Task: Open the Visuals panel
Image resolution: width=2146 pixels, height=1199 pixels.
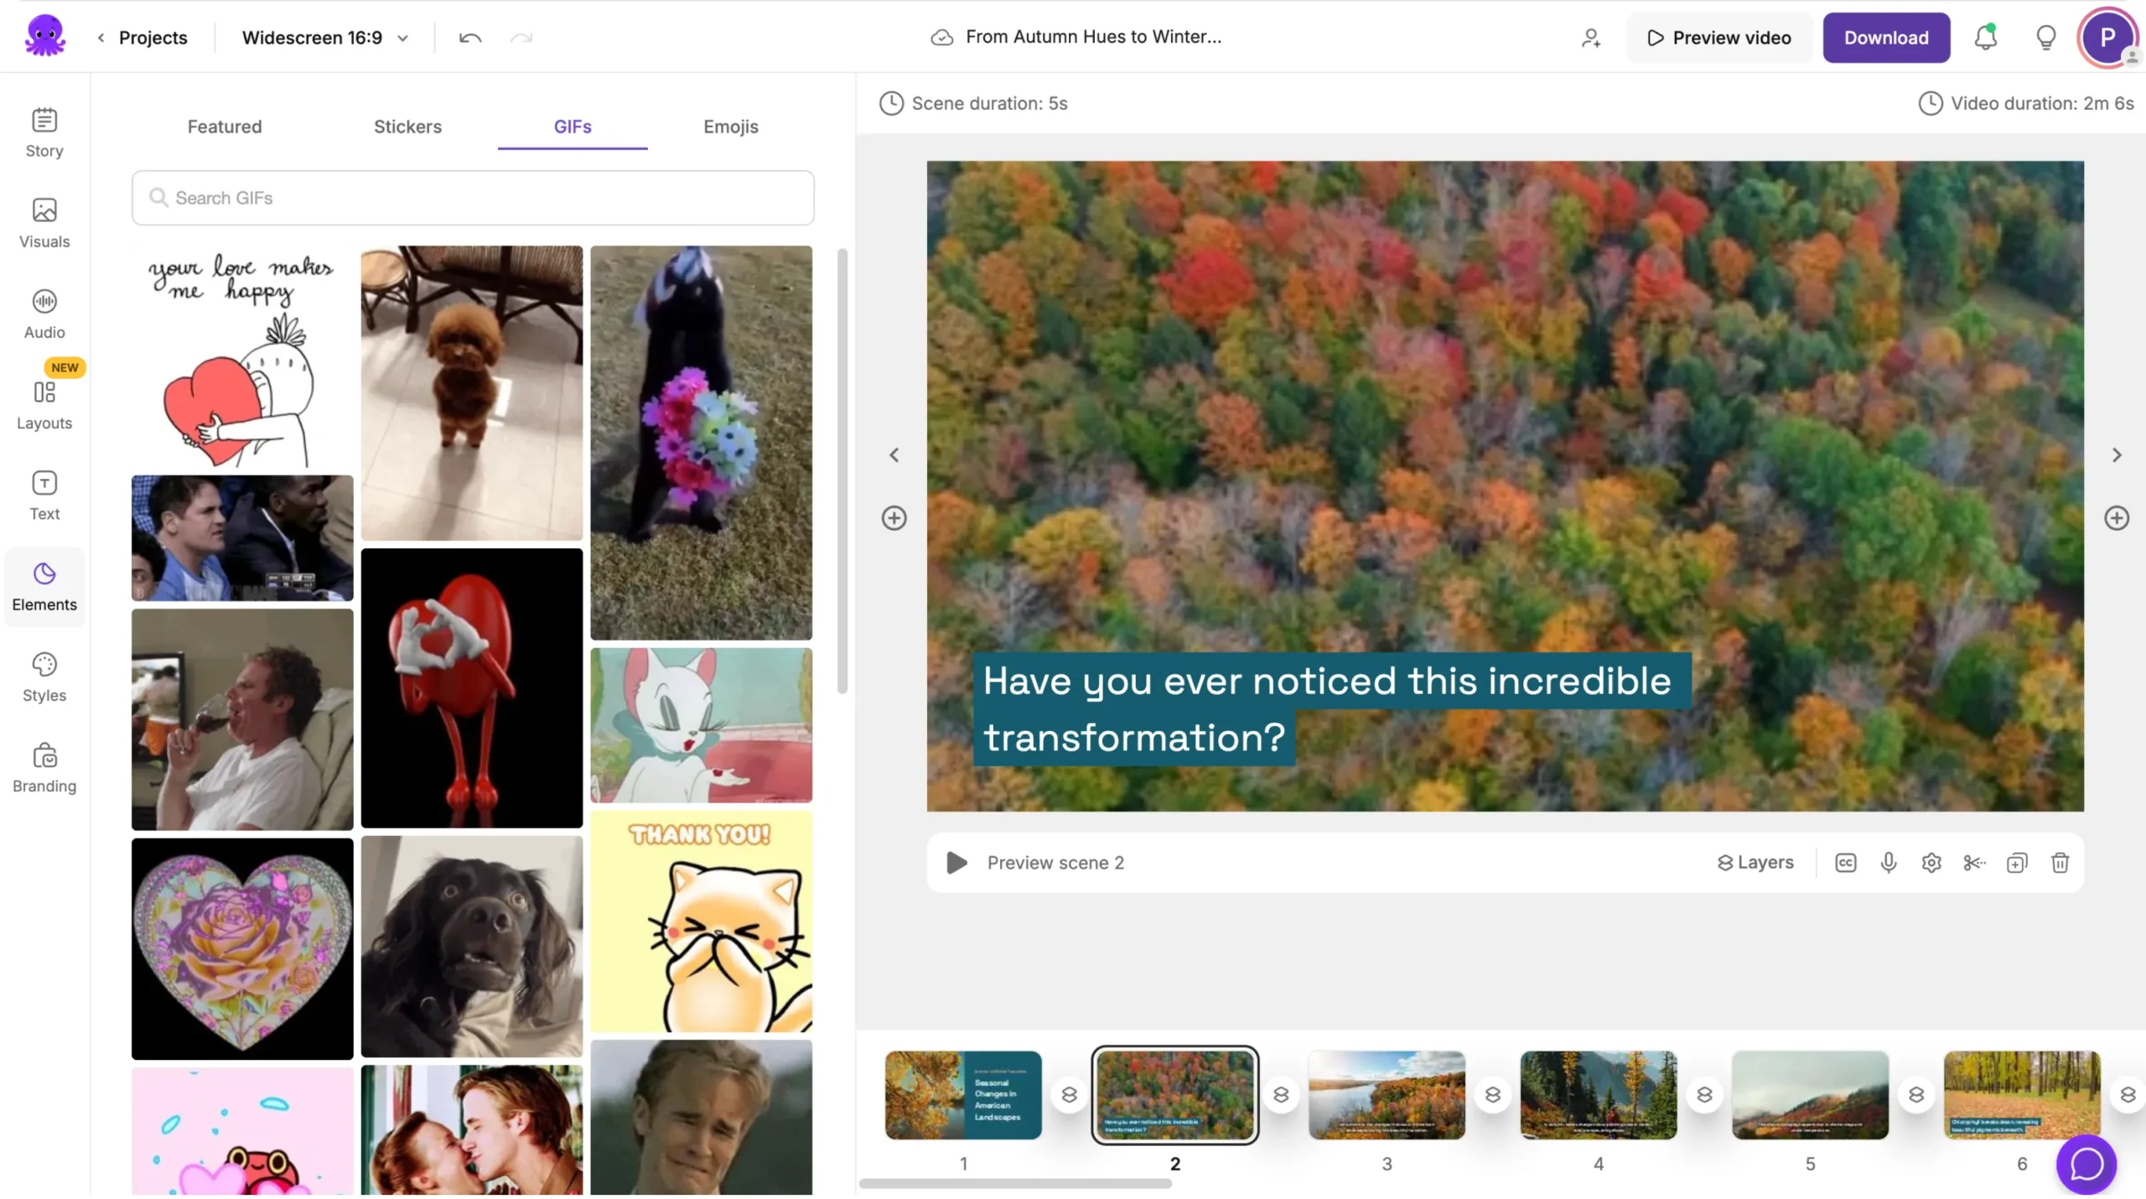Action: point(44,222)
